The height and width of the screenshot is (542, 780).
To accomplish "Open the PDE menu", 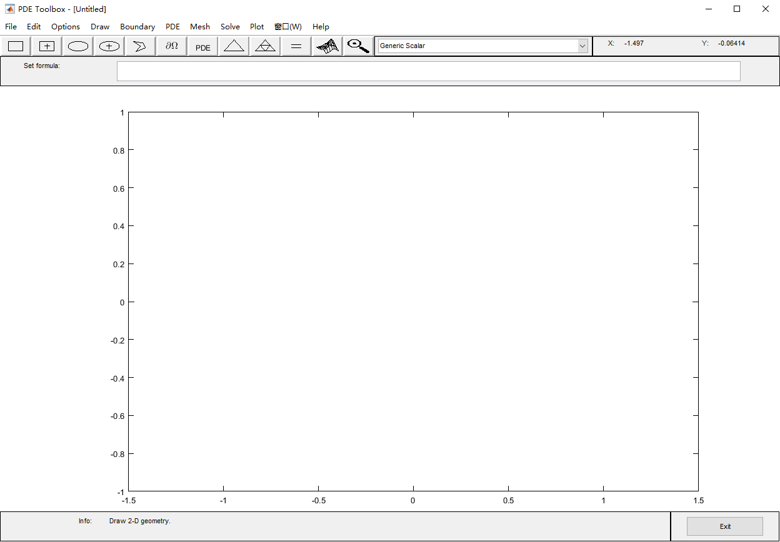I will click(172, 27).
